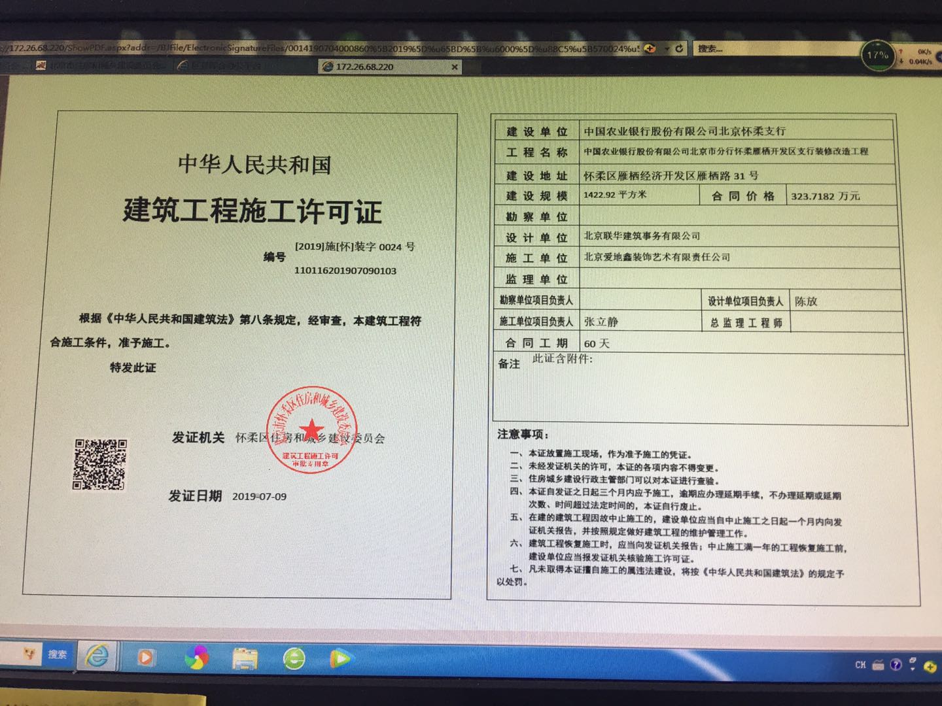Click permit number [2019]施[怀]装字 0024 号
Screen dimensions: 942x706
(x=355, y=247)
